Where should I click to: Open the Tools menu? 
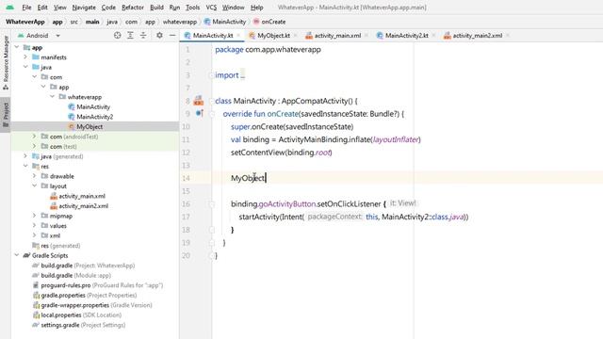pos(192,8)
